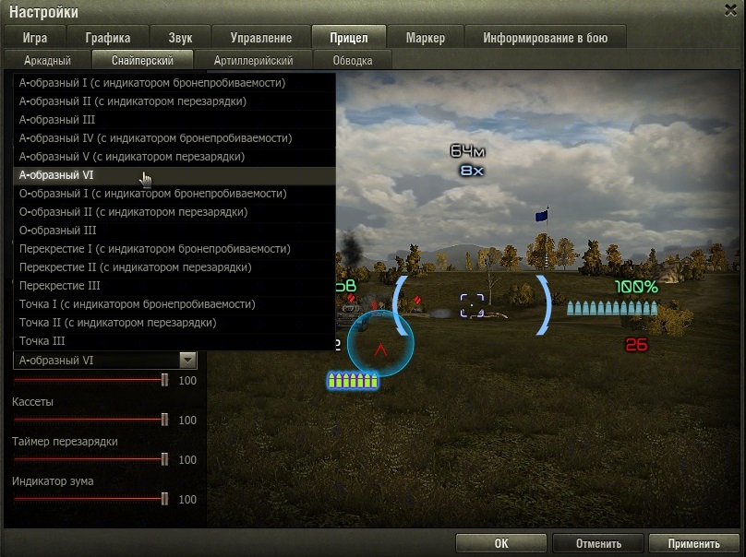Select А-образный V (с индикатором перезарядки)
The height and width of the screenshot is (557, 746).
tap(174, 157)
